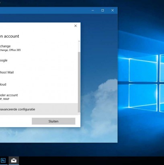This screenshot has width=164, height=165.
Task: Click the scrollbar down arrow
Action: (x=79, y=114)
